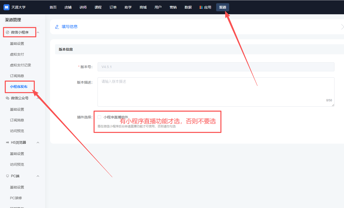Click the colorful 应用 grid icon
Image resolution: width=344 pixels, height=208 pixels.
coord(201,7)
